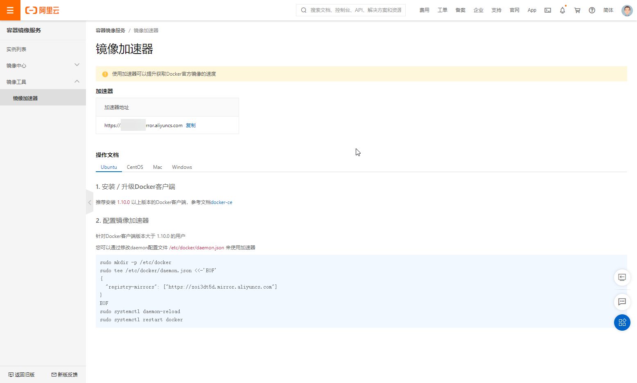Switch to the Mac tab
This screenshot has width=637, height=383.
[x=158, y=167]
